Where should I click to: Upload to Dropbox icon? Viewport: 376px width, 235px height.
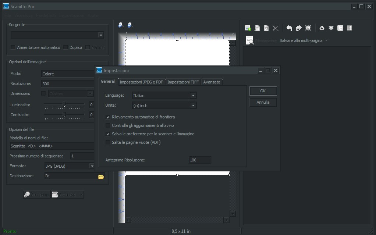point(331,28)
